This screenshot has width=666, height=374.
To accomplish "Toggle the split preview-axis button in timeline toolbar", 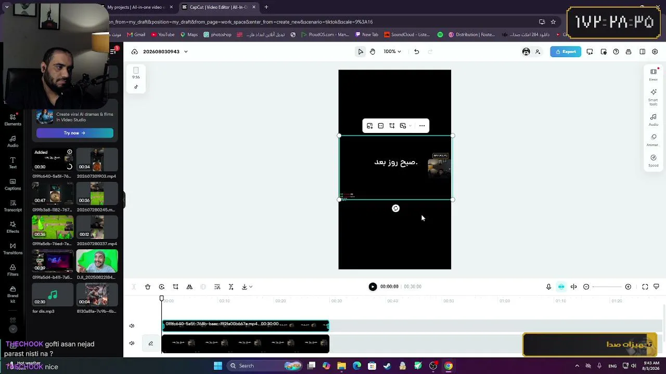I will (574, 287).
